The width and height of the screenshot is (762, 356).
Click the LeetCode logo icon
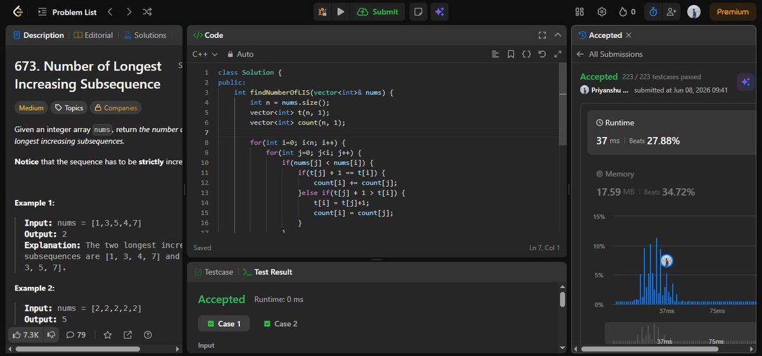pyautogui.click(x=17, y=11)
